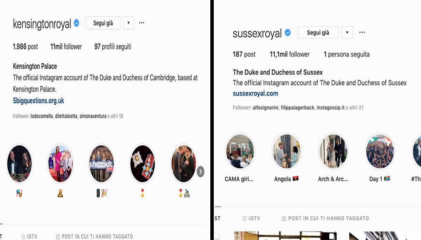421x240 pixels.
Task: Toggle Segui già on kensingtonroyal profile
Action: point(103,23)
